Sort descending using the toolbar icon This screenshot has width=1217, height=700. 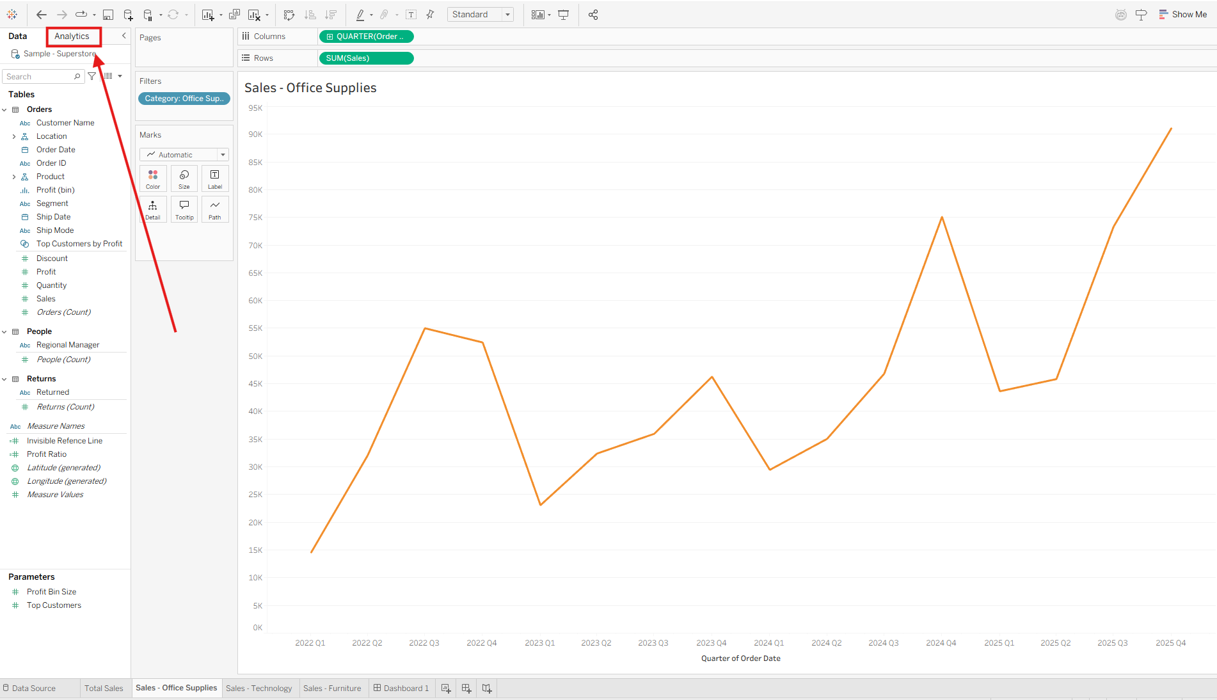click(331, 15)
